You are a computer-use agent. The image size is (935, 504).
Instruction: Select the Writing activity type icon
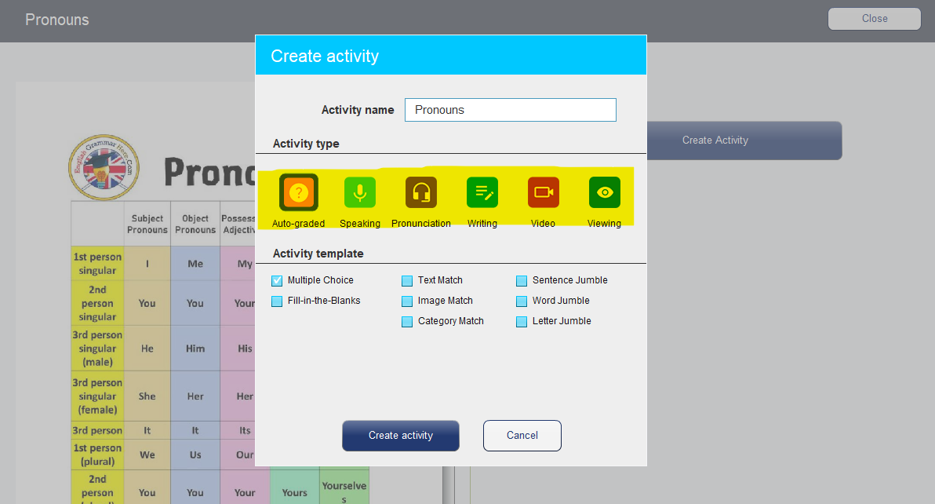482,192
